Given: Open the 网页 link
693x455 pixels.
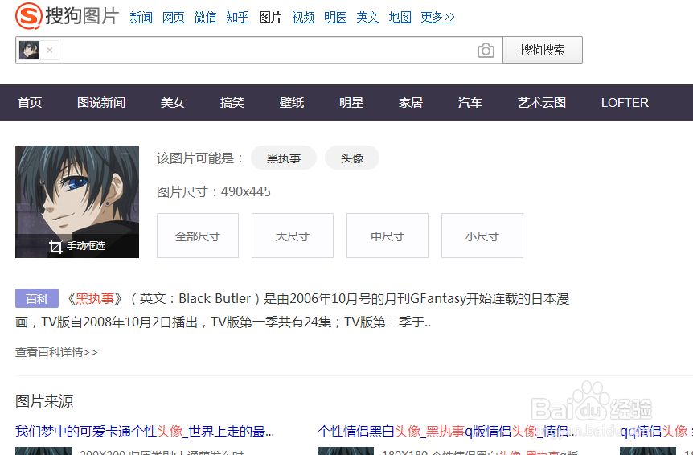Looking at the screenshot, I should point(174,17).
